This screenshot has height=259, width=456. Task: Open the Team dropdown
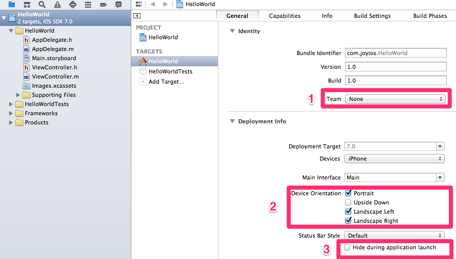coord(395,99)
